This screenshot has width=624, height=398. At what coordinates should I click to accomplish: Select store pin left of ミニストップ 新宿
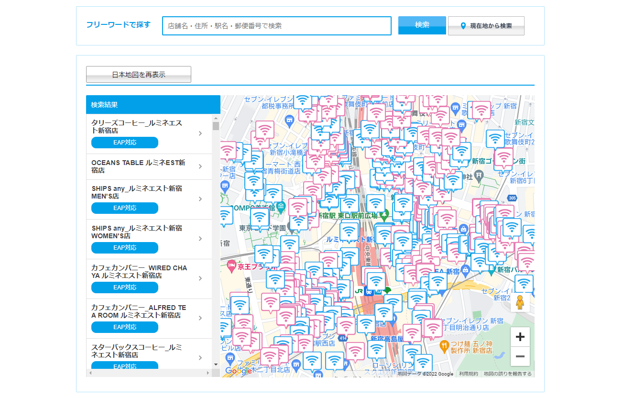pos(454,108)
